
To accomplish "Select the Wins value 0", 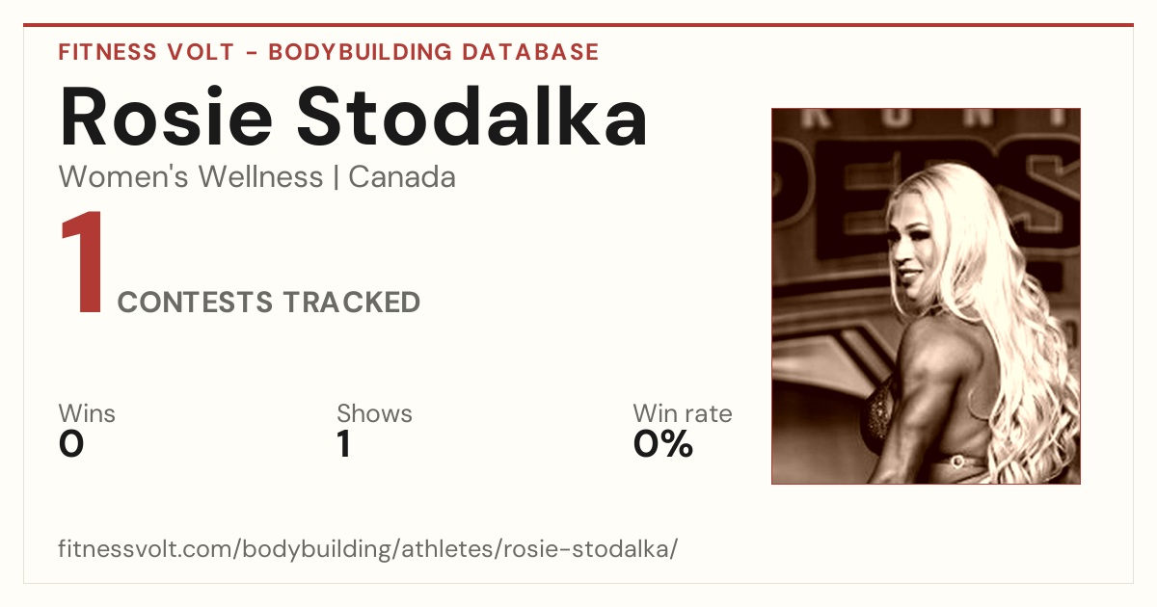I will [x=71, y=444].
